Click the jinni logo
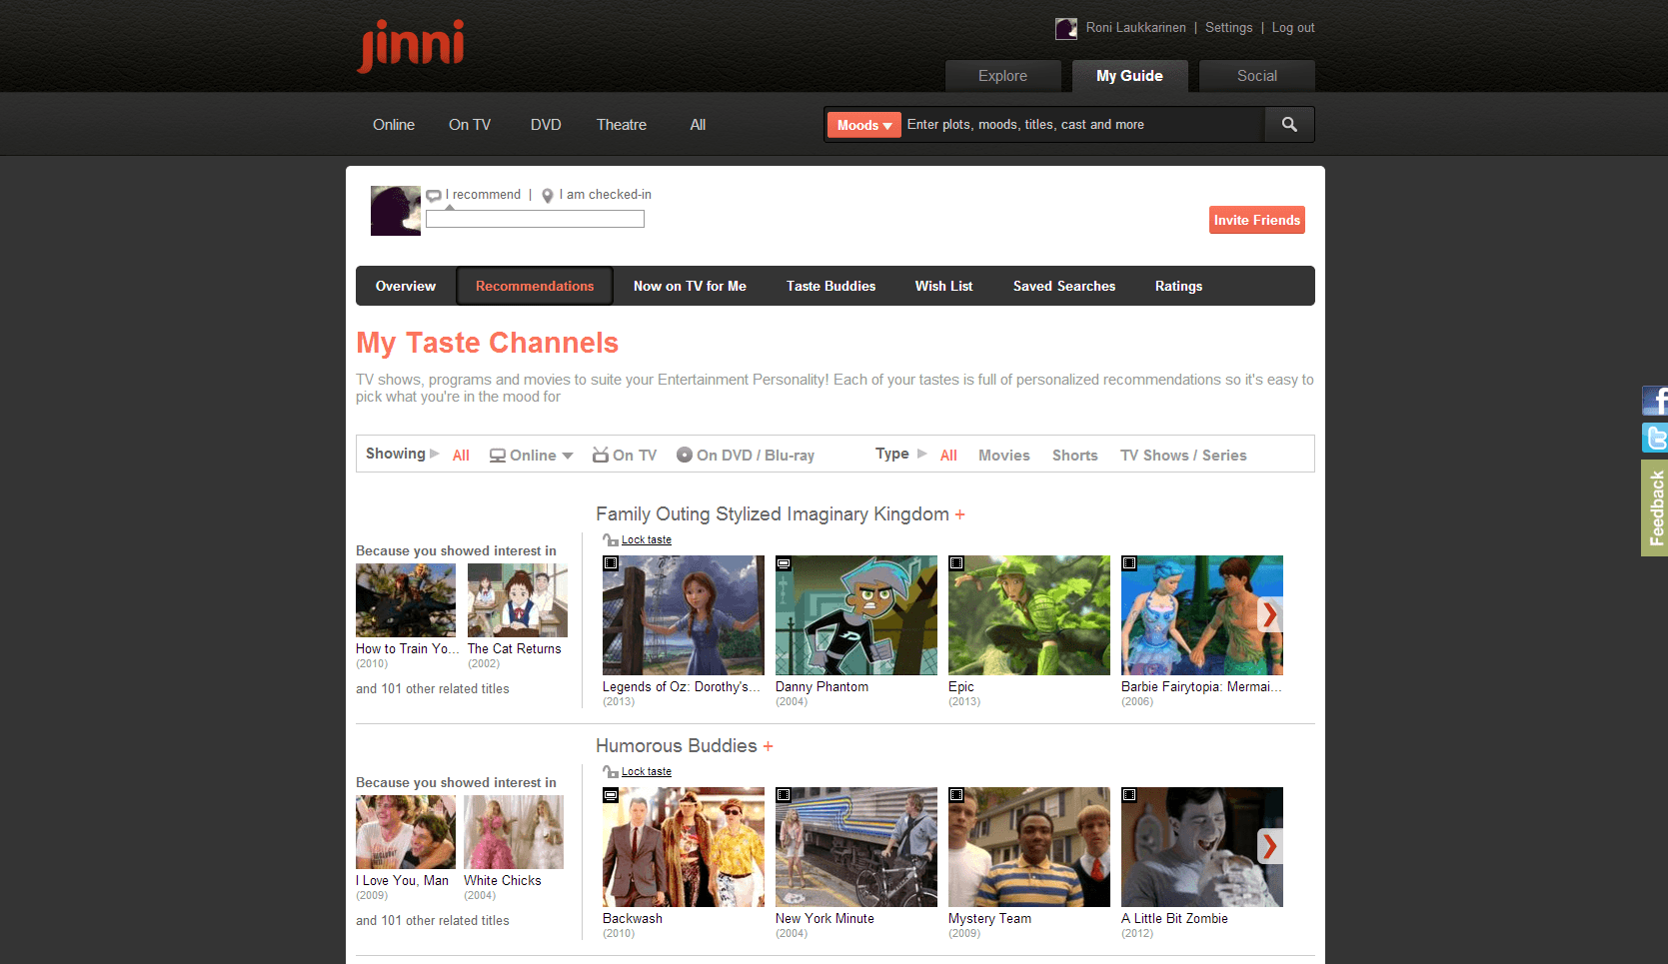The height and width of the screenshot is (964, 1668). click(411, 45)
